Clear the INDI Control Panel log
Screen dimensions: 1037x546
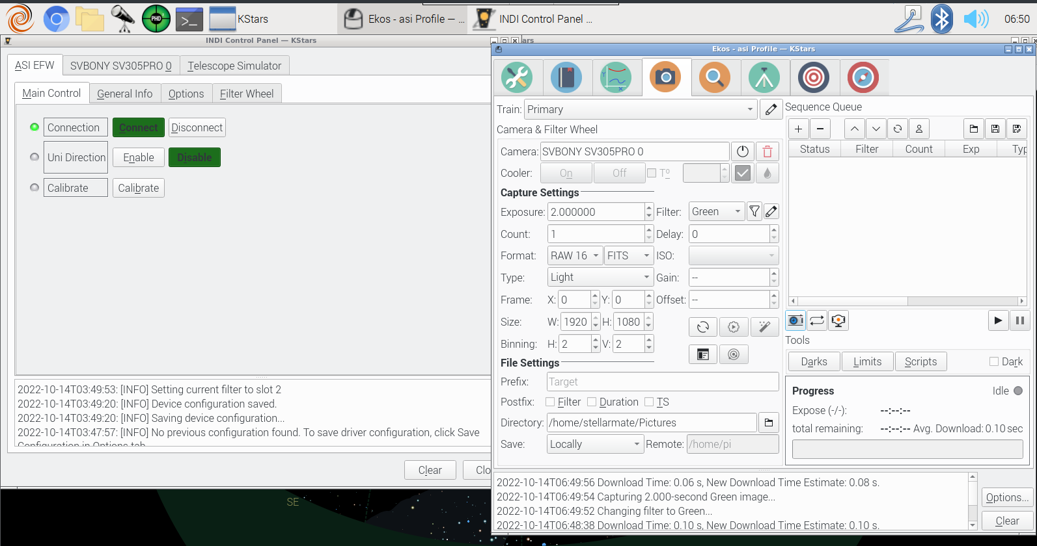click(x=430, y=470)
